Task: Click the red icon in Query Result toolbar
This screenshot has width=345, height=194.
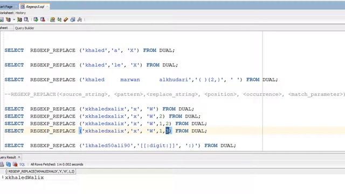Action: 15,164
